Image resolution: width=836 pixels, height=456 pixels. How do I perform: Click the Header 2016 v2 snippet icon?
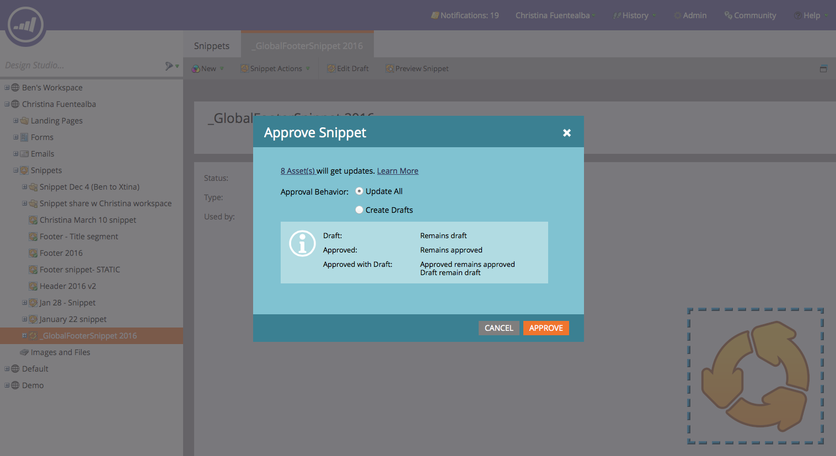click(x=33, y=286)
